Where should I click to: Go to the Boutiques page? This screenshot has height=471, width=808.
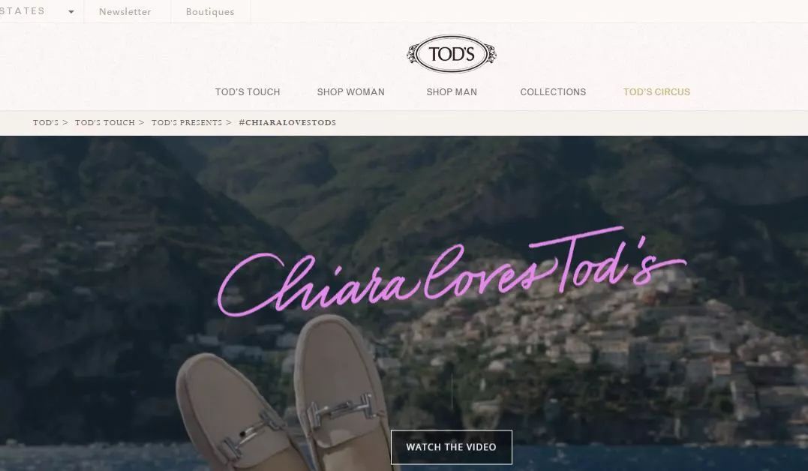pyautogui.click(x=210, y=11)
